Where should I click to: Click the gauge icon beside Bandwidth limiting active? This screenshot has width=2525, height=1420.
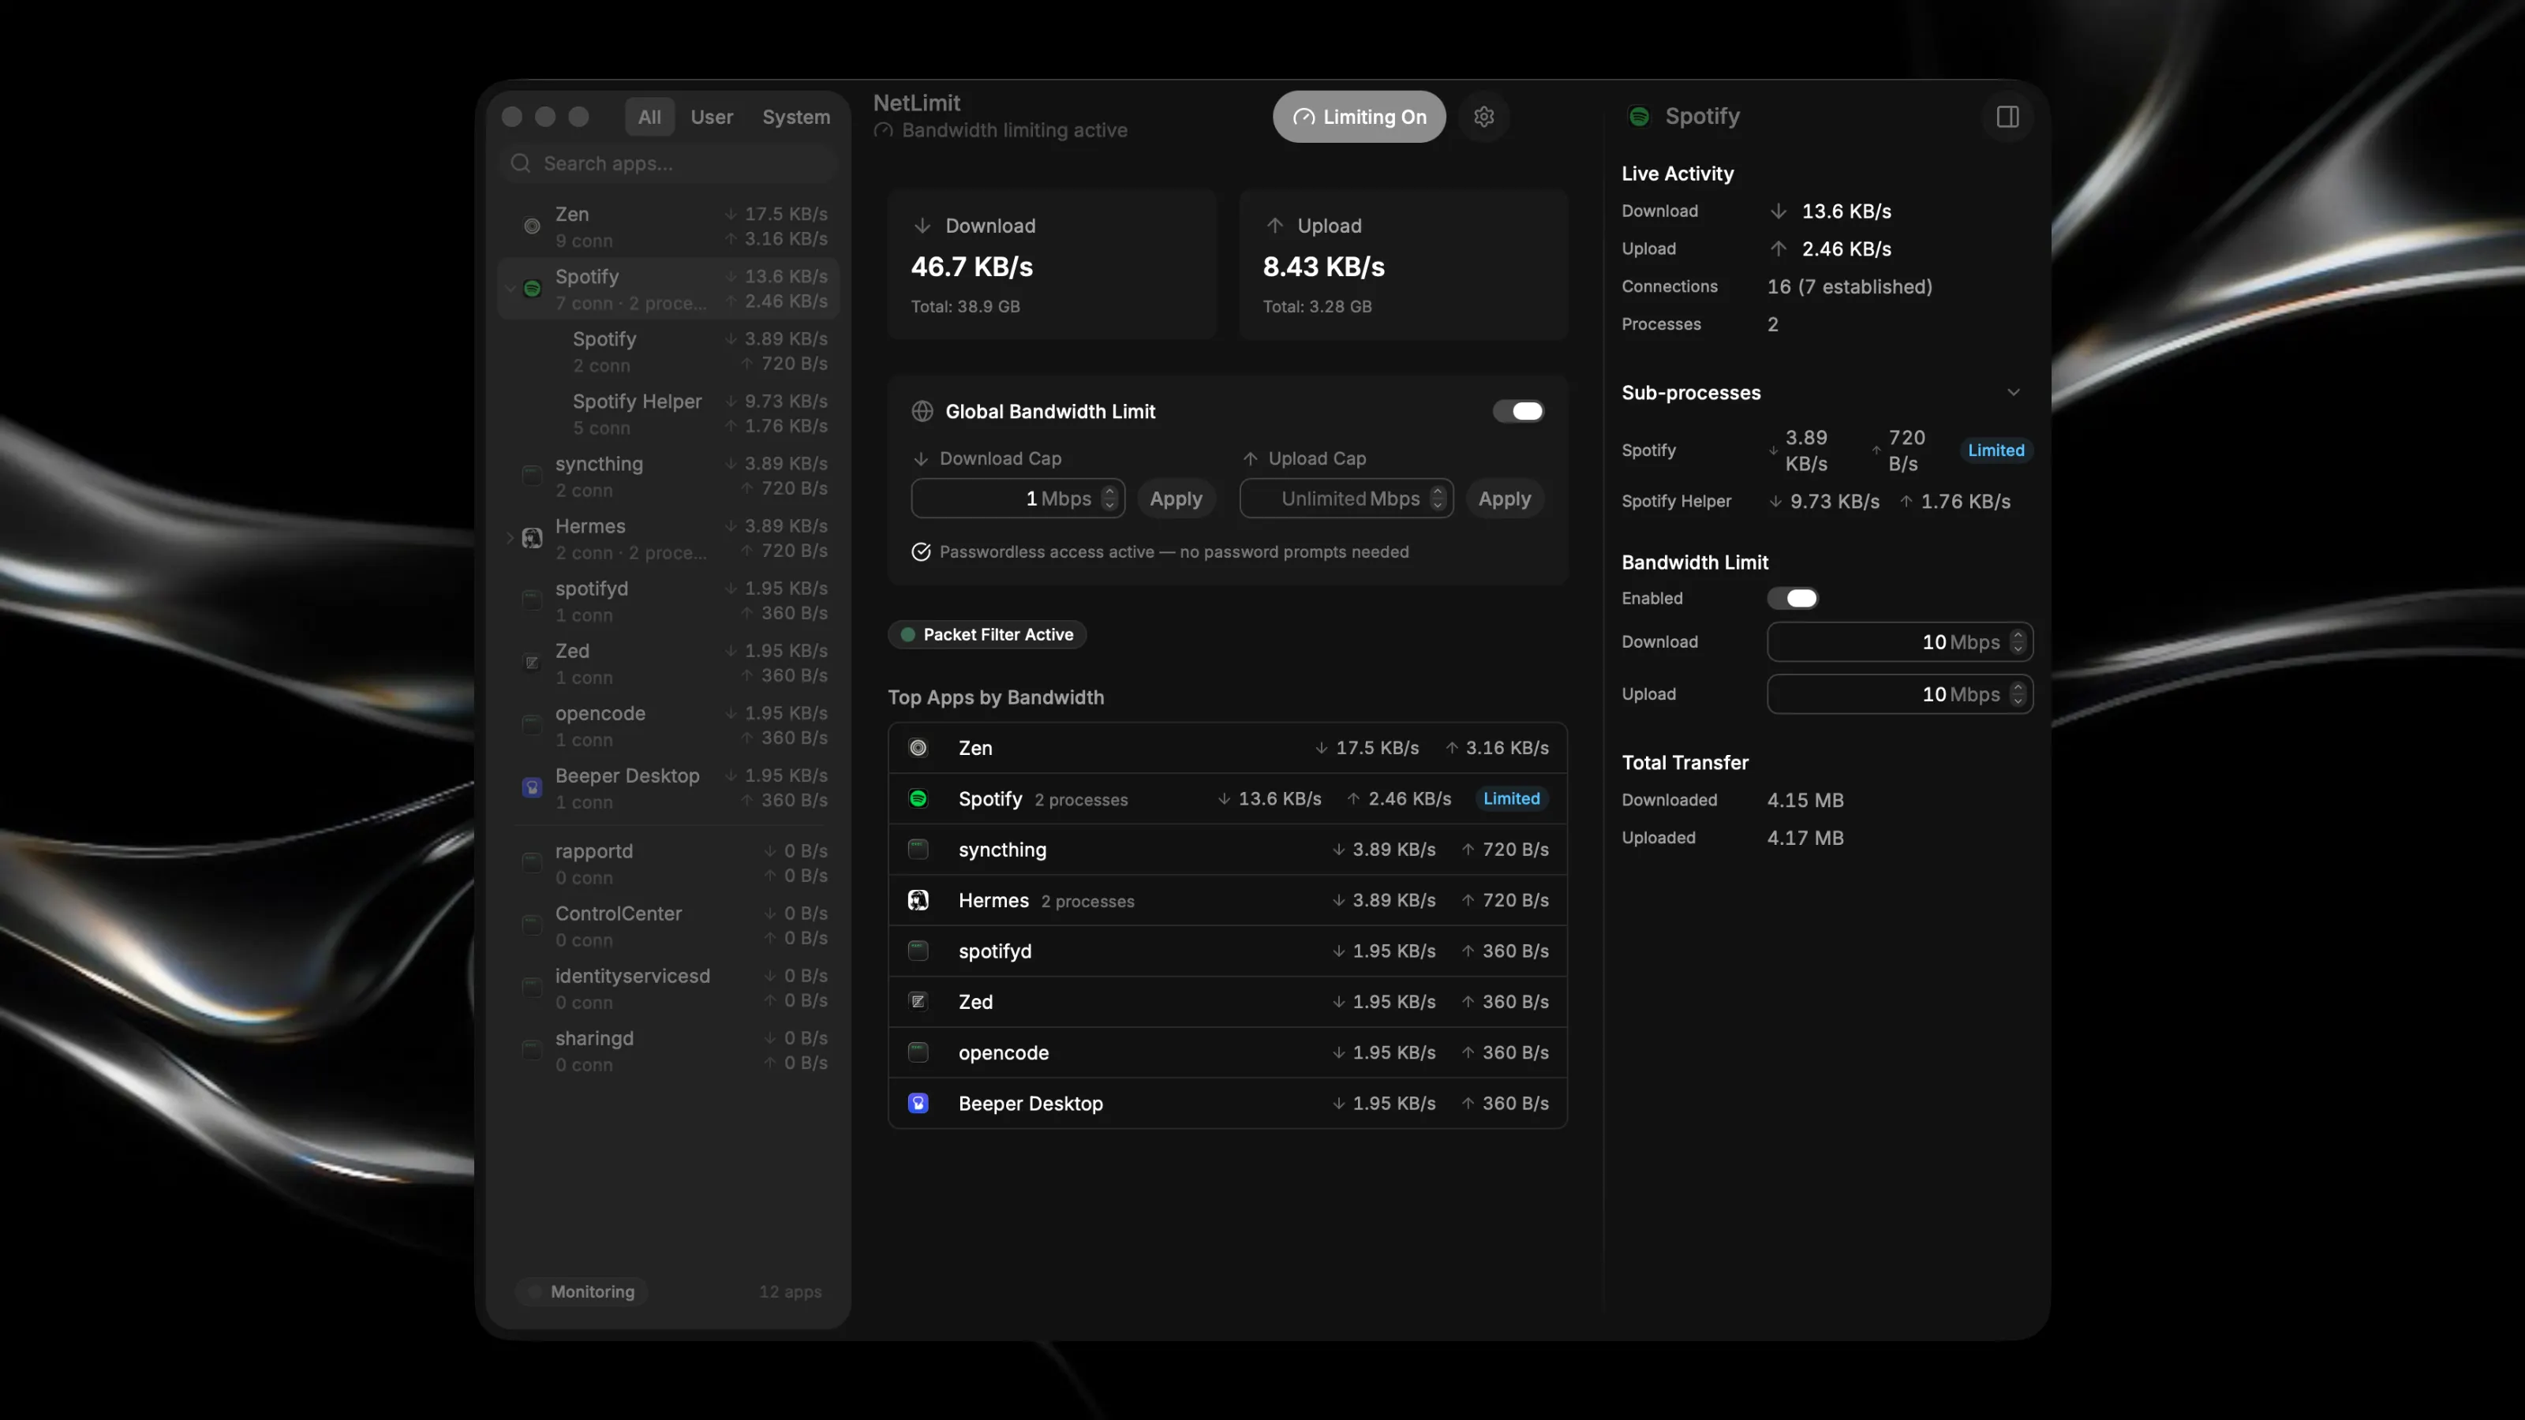(x=884, y=130)
